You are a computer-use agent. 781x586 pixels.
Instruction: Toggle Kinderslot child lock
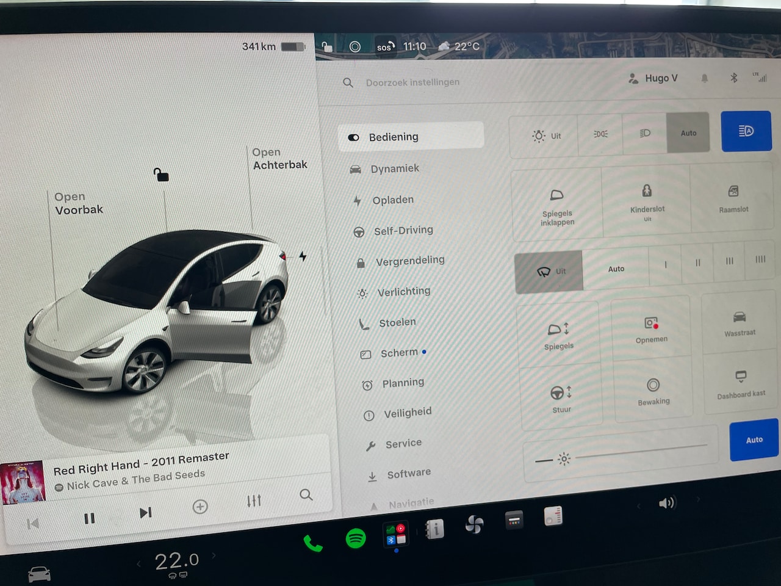(x=647, y=200)
